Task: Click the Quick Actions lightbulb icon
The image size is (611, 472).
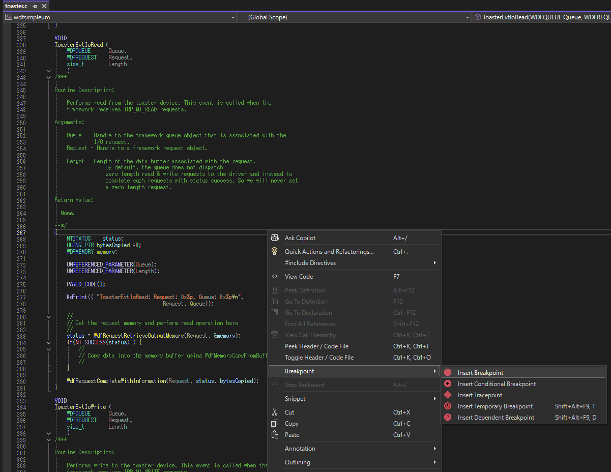Action: click(x=275, y=252)
